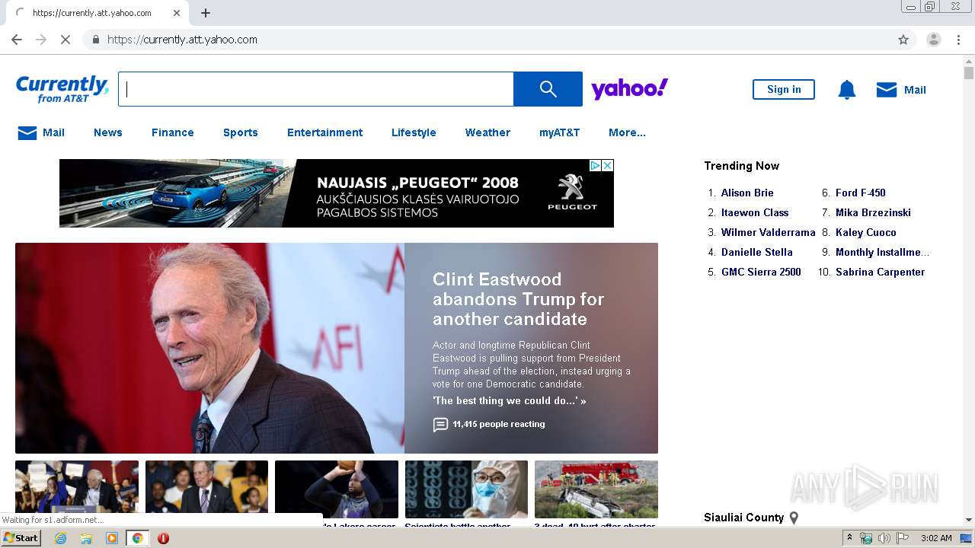The height and width of the screenshot is (548, 975).
Task: Click the Clint Eastwood hero photo
Action: click(209, 348)
